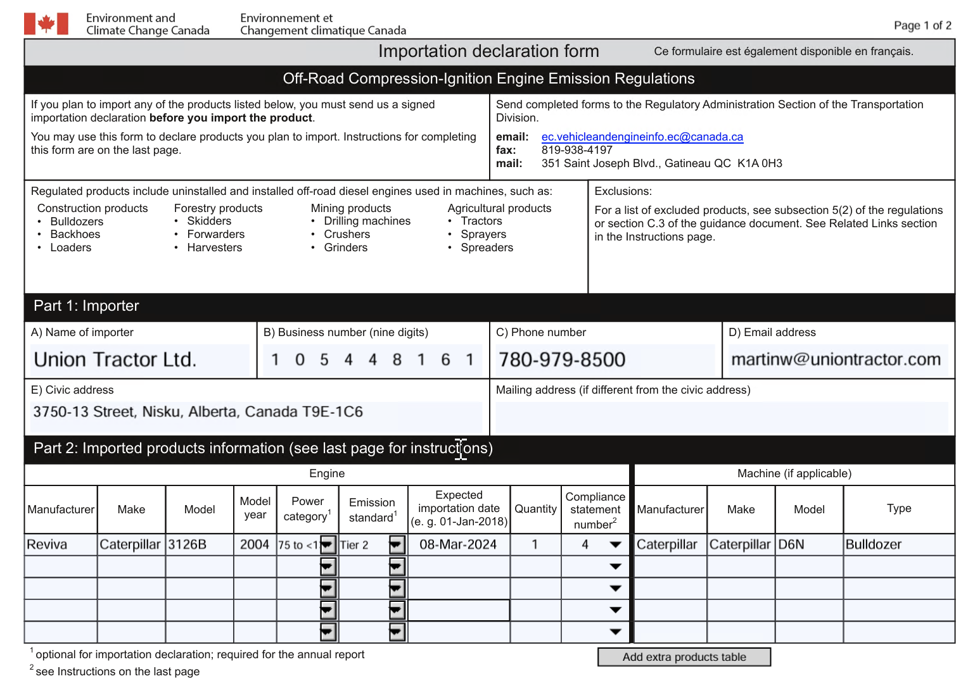Click engine Manufacturer cell in second product row
968x681 pixels.
pyautogui.click(x=61, y=566)
